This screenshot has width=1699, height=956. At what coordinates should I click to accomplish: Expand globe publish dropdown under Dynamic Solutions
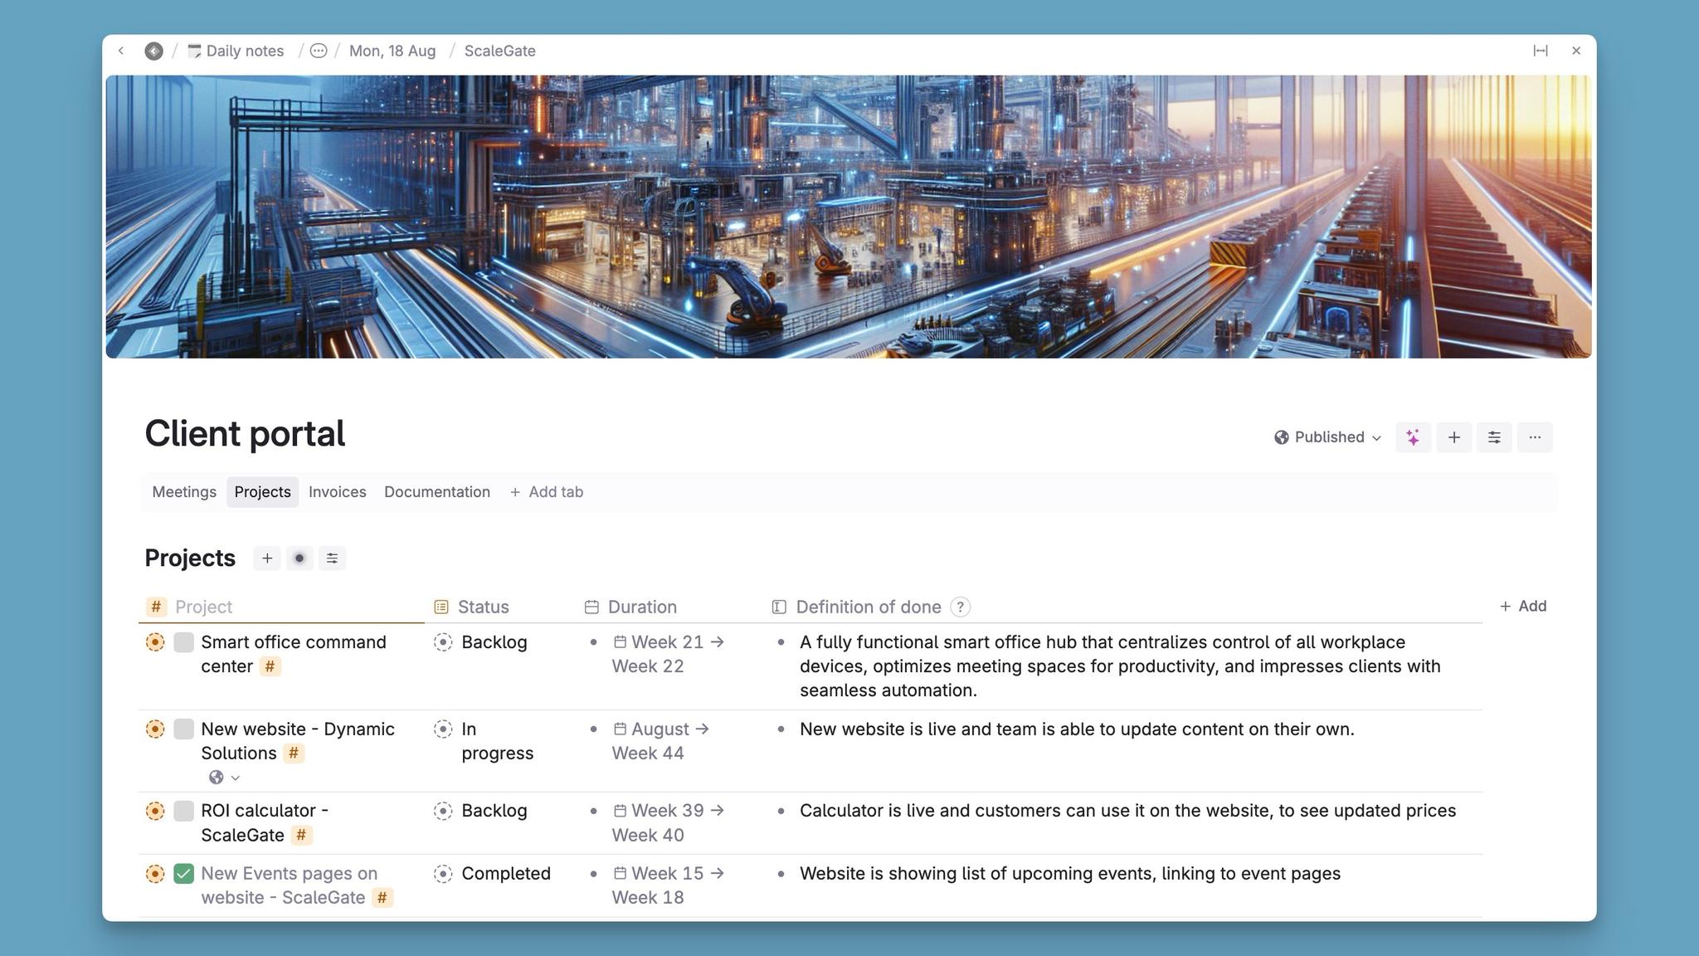click(224, 778)
